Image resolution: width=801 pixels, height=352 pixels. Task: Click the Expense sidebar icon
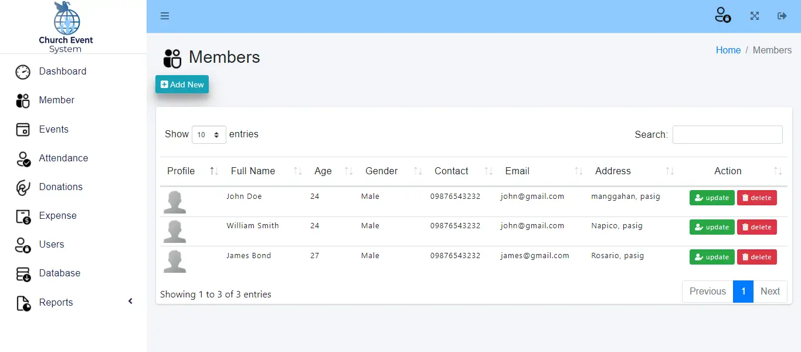pyautogui.click(x=22, y=215)
